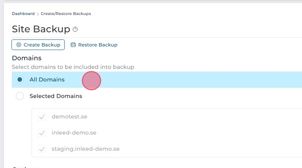Viewport: 302px width, 168px height.
Task: Switch to the Restore Backup tab
Action: [x=94, y=45]
